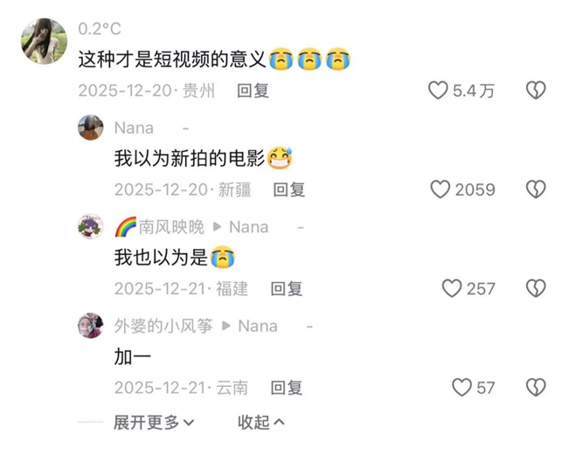Reply to Nana's comment from 新疆
Image resolution: width=568 pixels, height=455 pixels.
289,190
